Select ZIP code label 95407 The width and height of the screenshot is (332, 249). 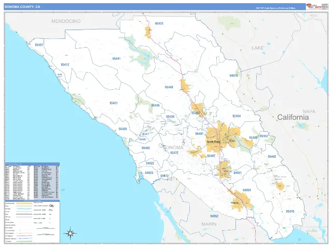click(211, 156)
